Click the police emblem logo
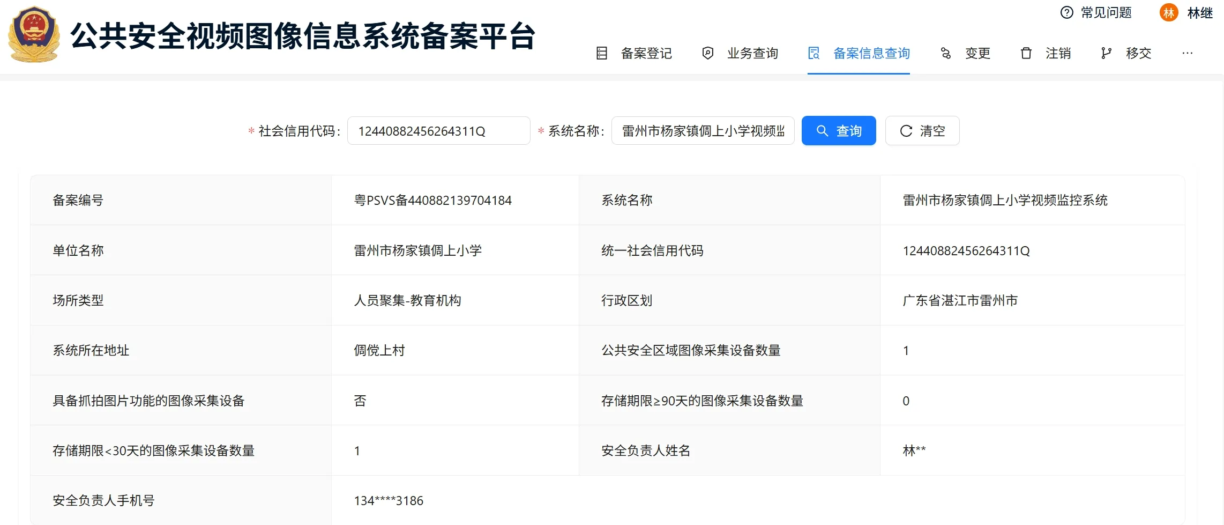1224x525 pixels. 34,35
